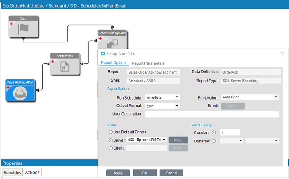
Task: Open the Variables tab in Properties
Action: 12,173
